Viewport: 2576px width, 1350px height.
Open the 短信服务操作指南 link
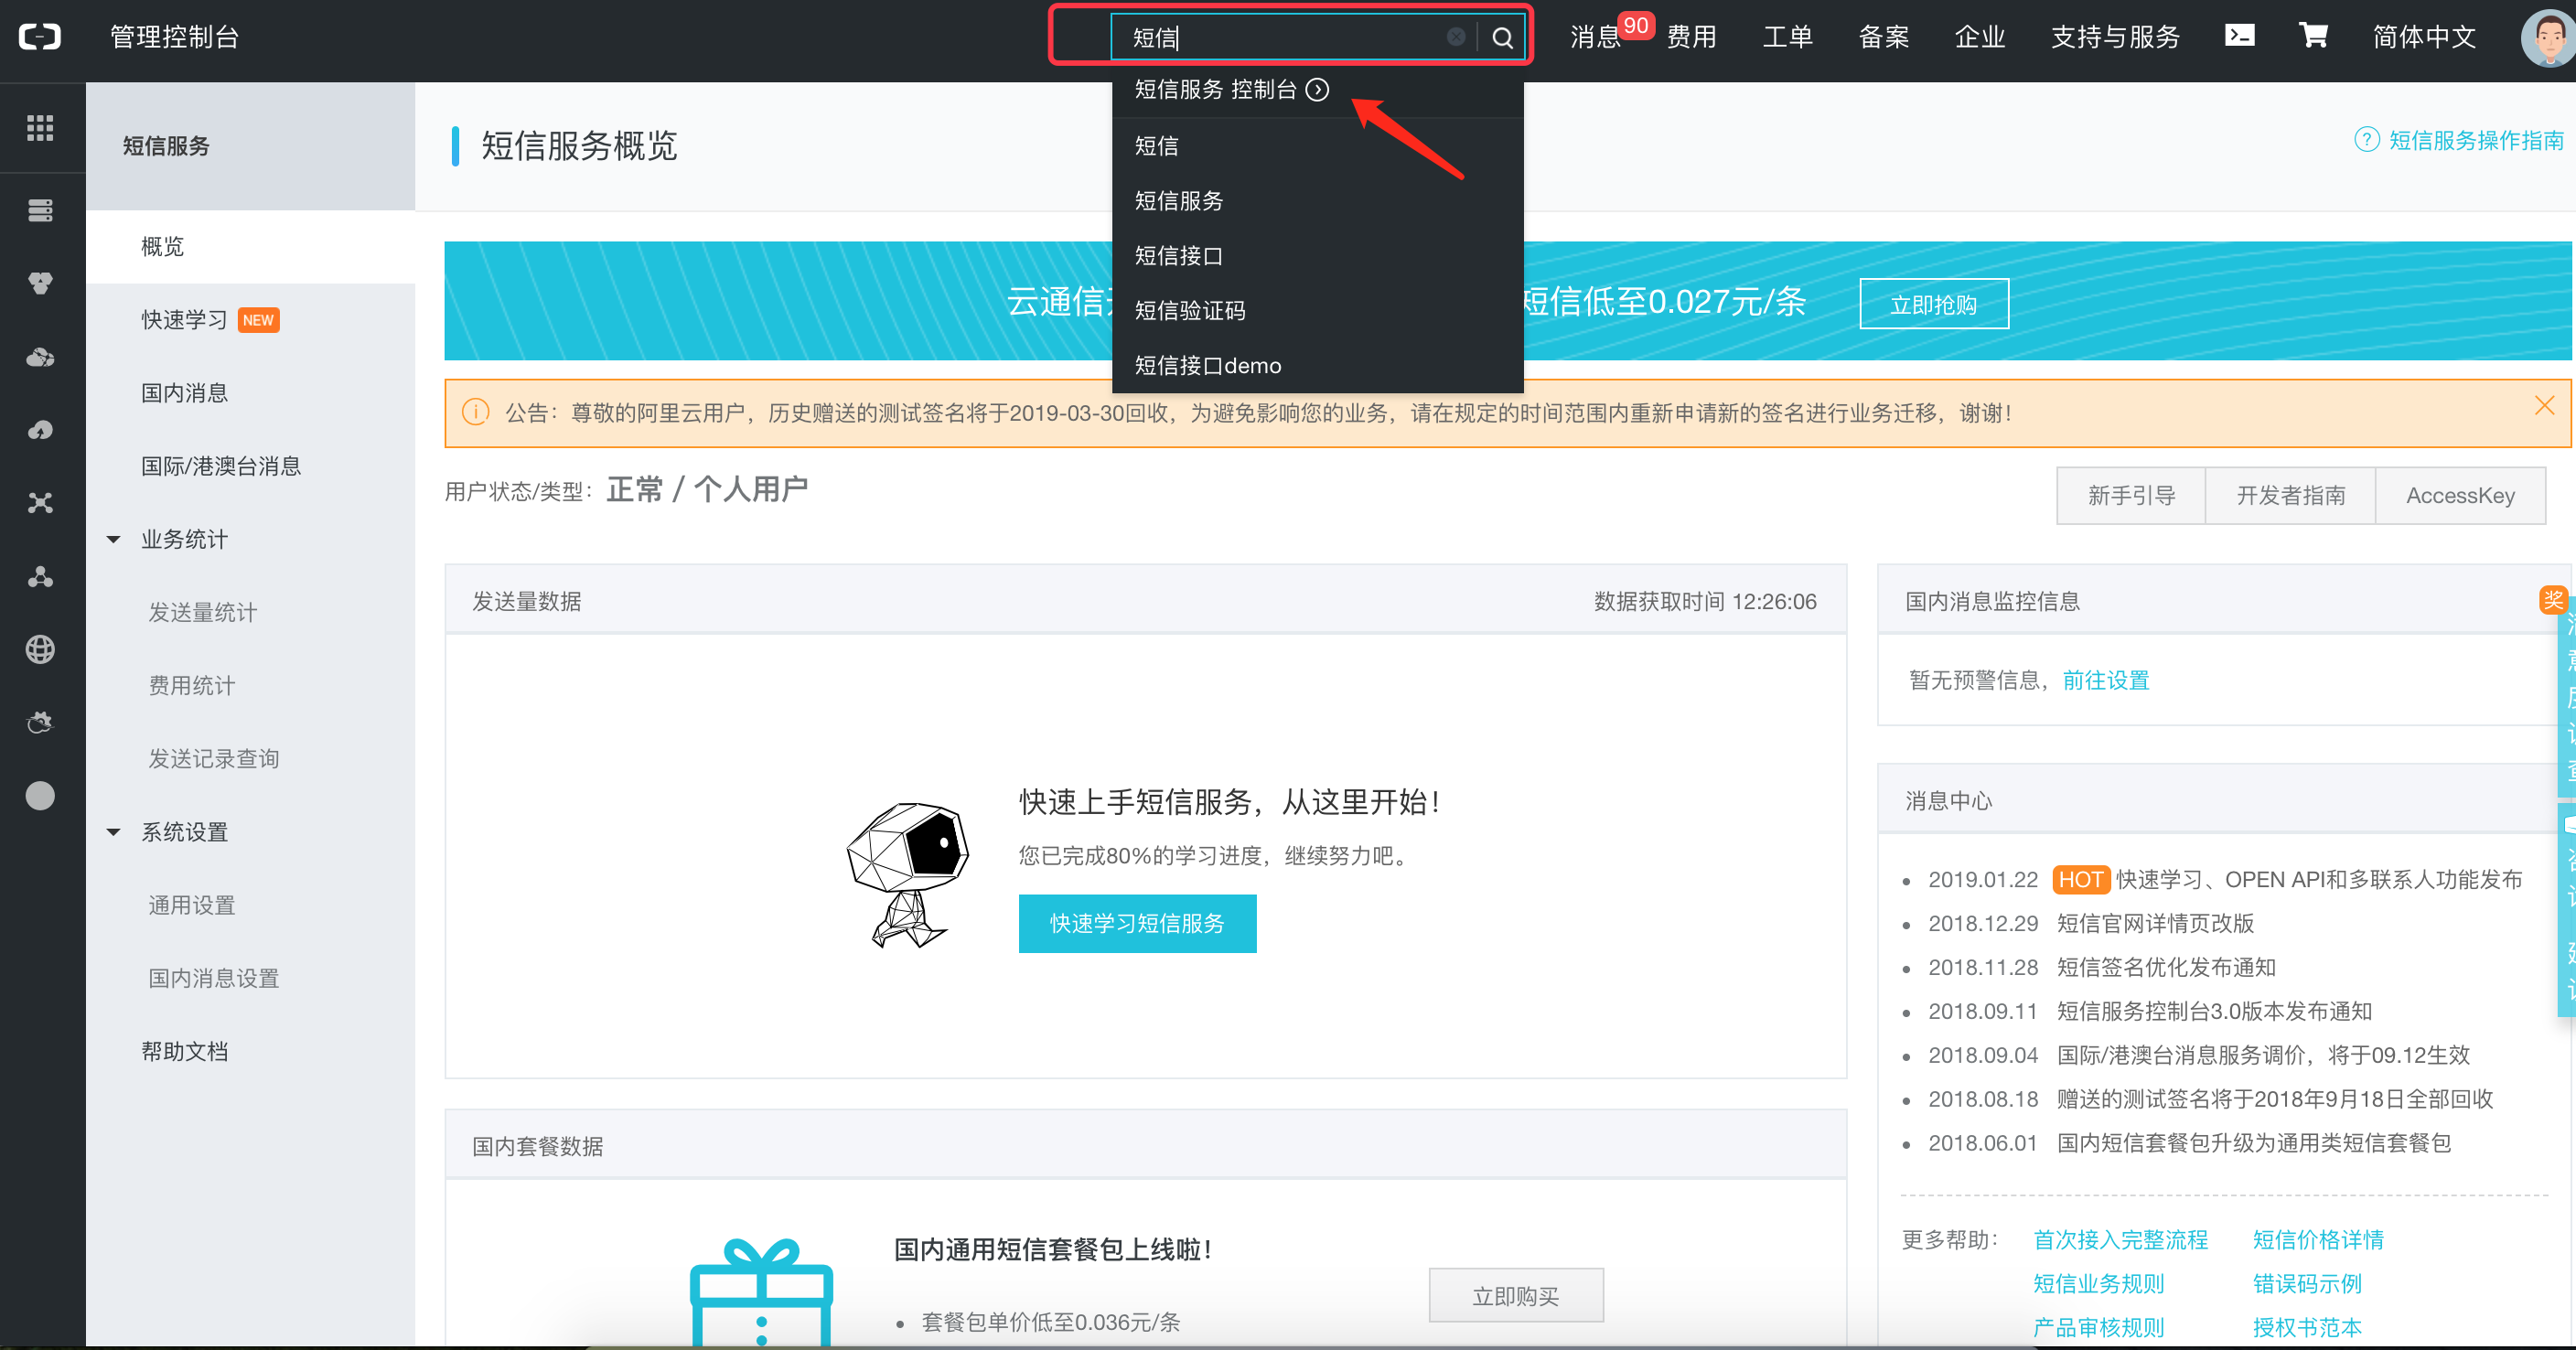pos(2476,140)
